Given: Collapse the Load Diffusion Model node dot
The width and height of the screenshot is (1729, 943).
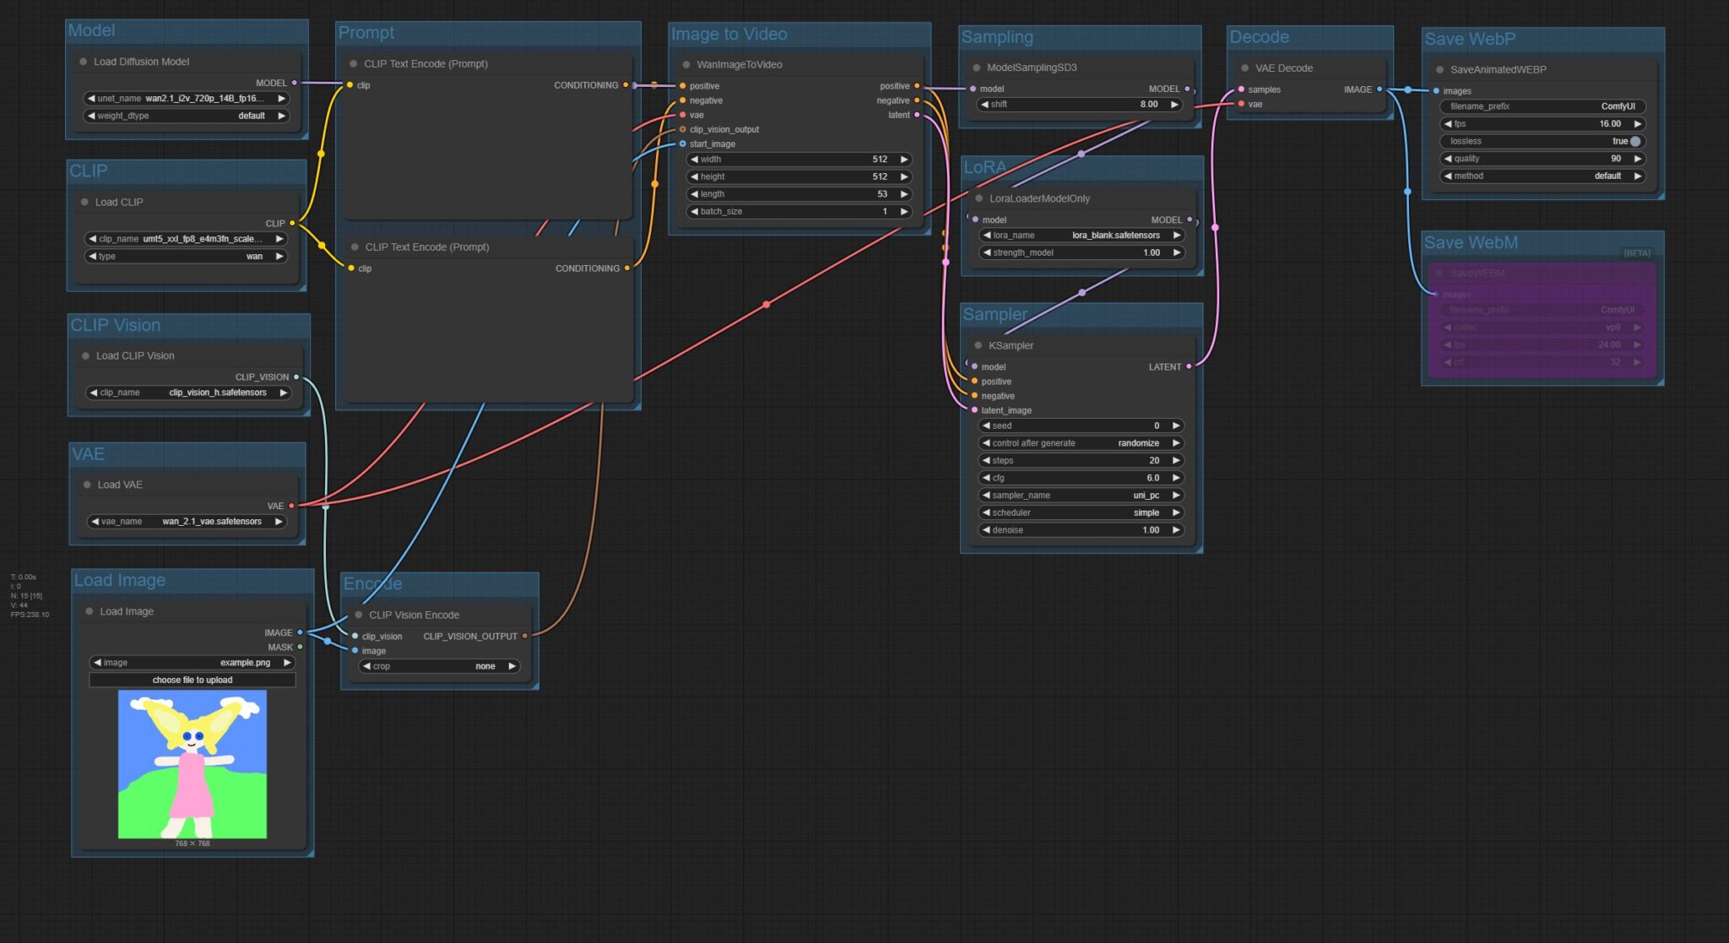Looking at the screenshot, I should click(84, 62).
